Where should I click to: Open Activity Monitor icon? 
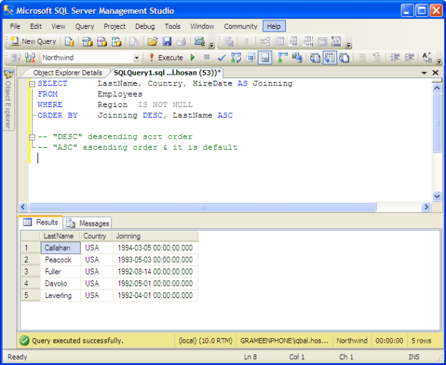coord(199,41)
